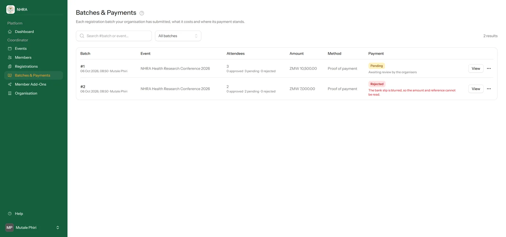Click Proof of payment in batch #2 row
506x237 pixels.
342,89
